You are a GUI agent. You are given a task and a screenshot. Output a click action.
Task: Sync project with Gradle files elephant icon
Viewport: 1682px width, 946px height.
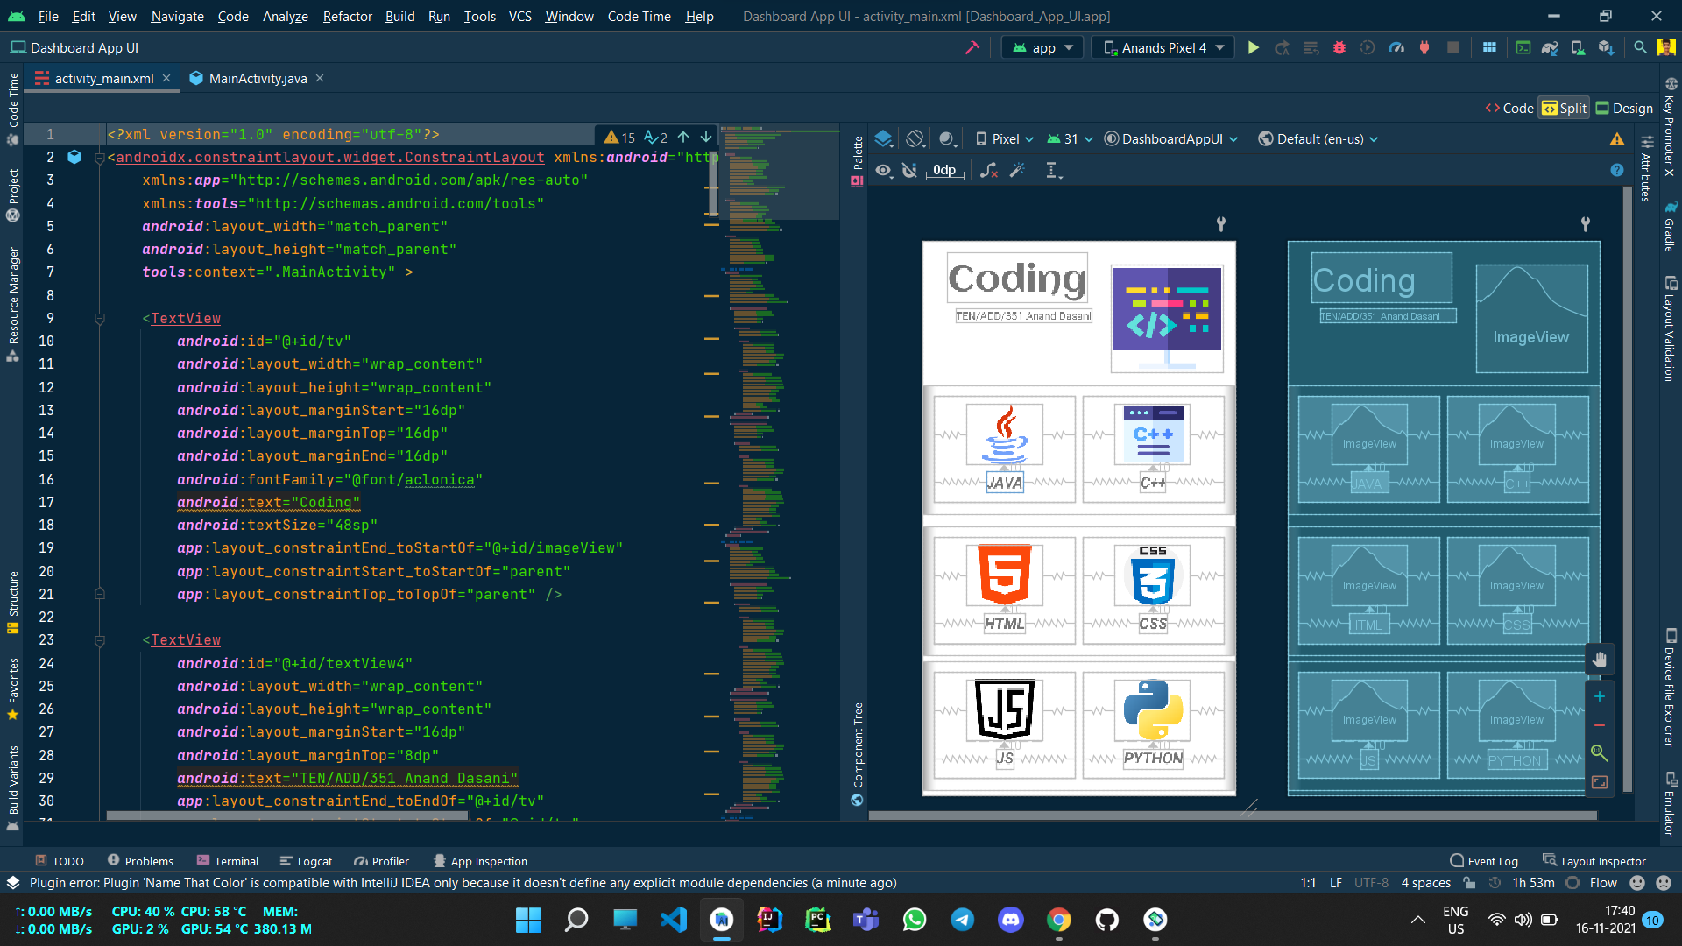1551,47
